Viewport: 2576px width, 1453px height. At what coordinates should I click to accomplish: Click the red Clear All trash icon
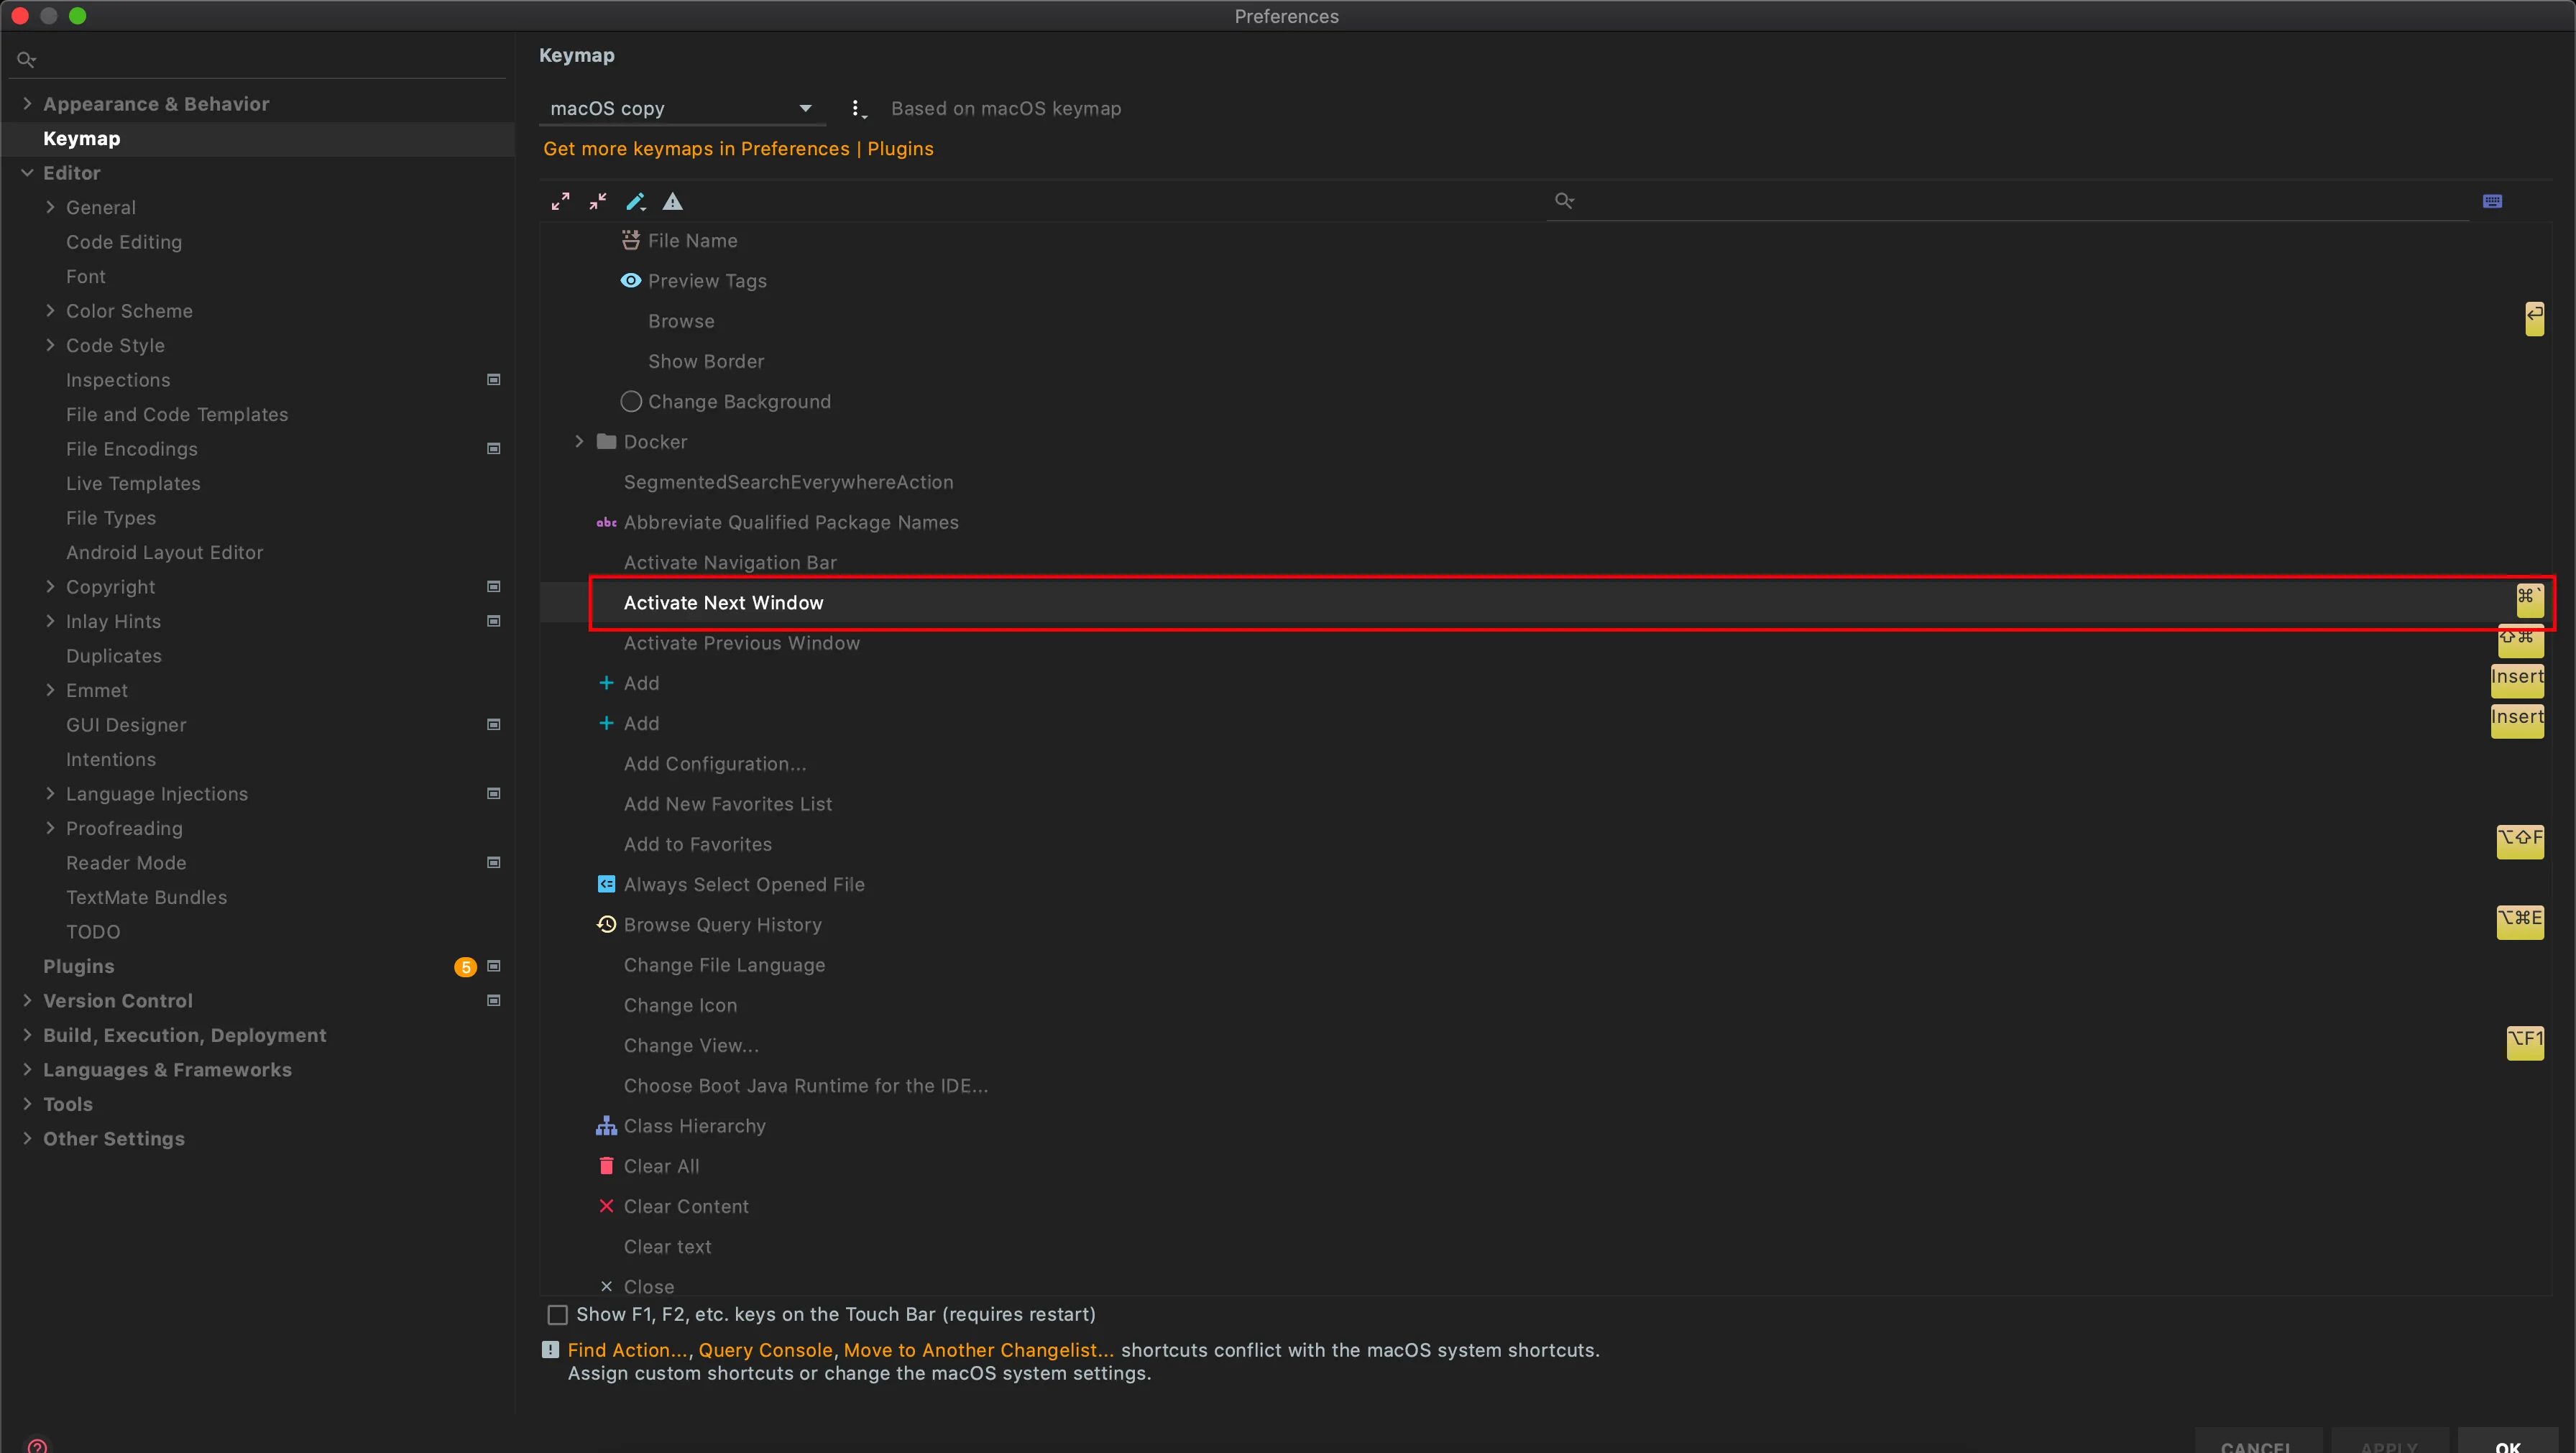pyautogui.click(x=606, y=1166)
